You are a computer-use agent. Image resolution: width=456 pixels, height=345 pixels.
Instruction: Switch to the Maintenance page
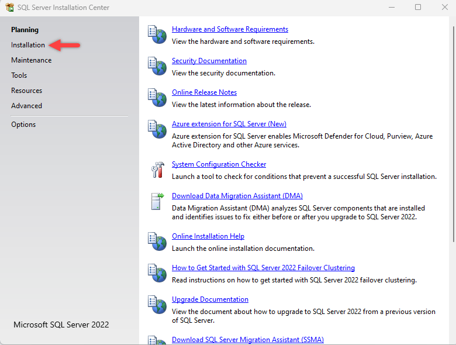(32, 60)
